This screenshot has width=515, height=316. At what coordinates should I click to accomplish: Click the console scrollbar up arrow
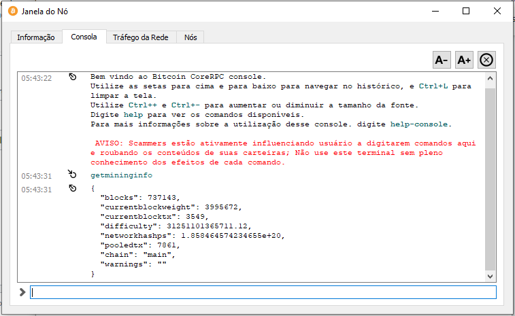490,78
